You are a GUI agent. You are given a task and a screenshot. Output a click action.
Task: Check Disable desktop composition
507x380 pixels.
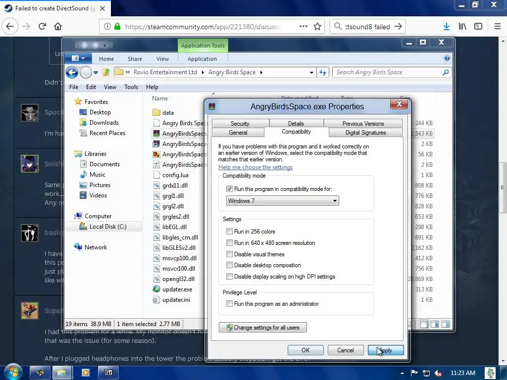(x=229, y=265)
